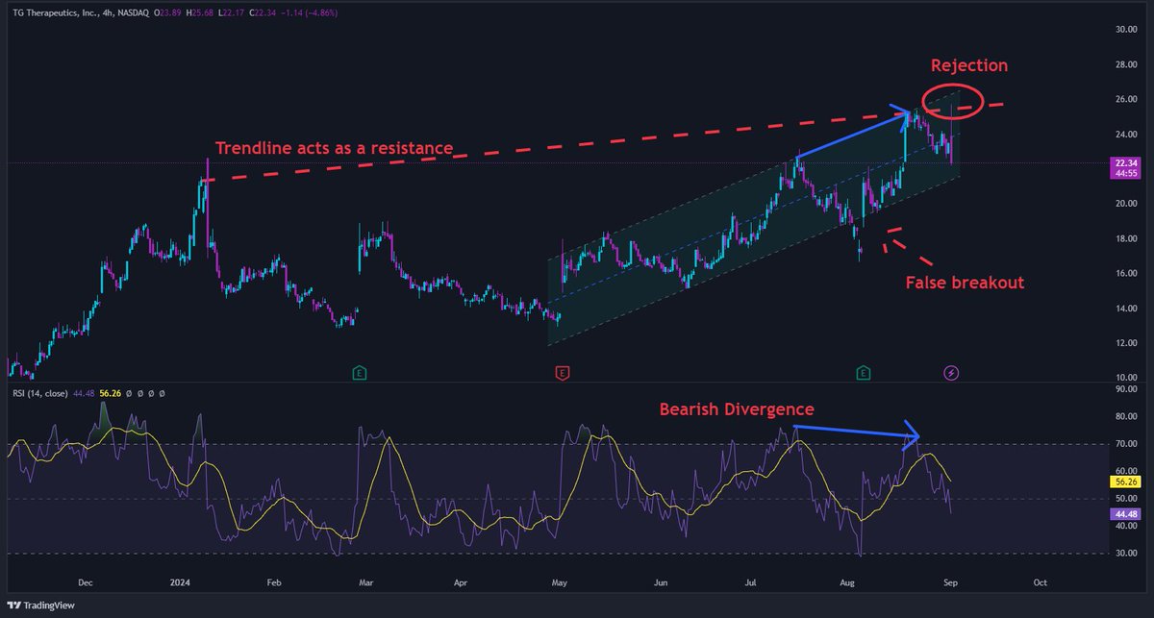1154x618 pixels.
Task: Click the red earnings marker near May
Action: tap(562, 372)
